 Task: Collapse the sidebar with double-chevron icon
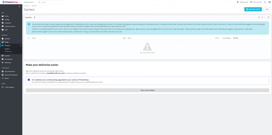click(19, 7)
